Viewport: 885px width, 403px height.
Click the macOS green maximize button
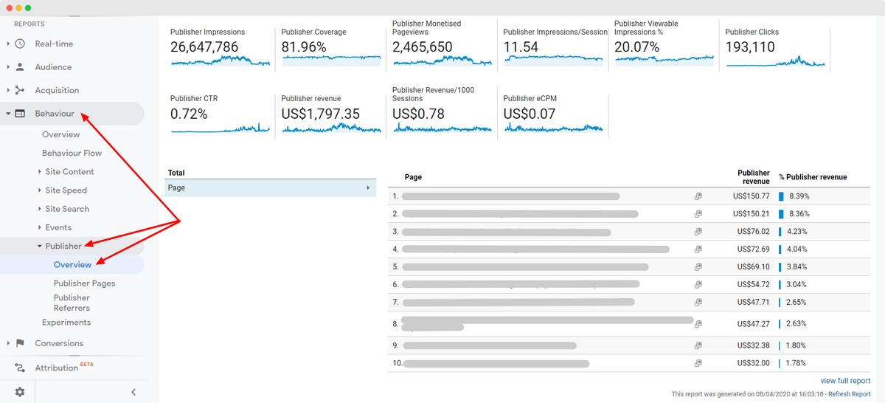28,7
